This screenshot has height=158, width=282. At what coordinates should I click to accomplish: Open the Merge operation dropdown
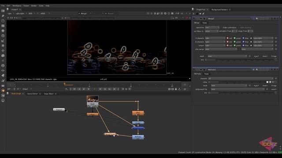(212, 28)
